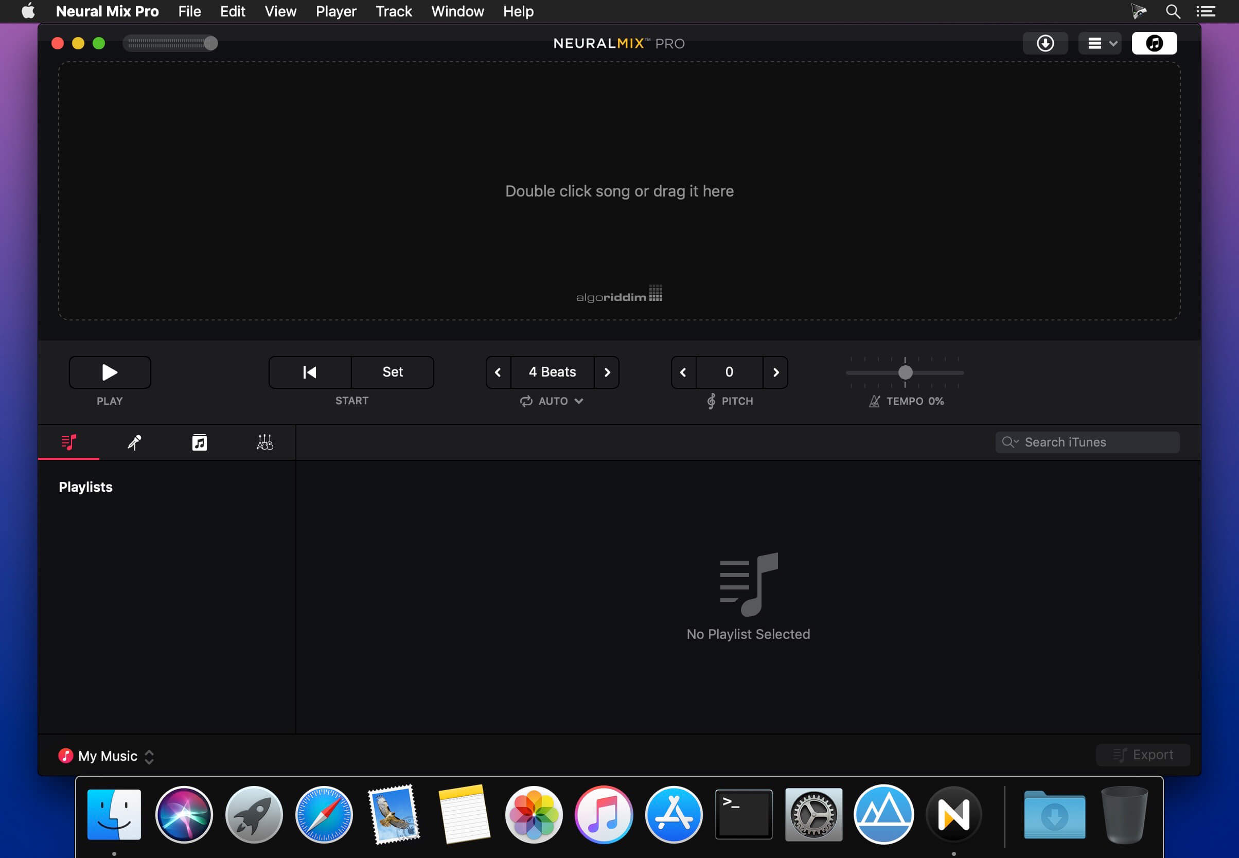Open the Track menu
The image size is (1239, 858).
[393, 11]
